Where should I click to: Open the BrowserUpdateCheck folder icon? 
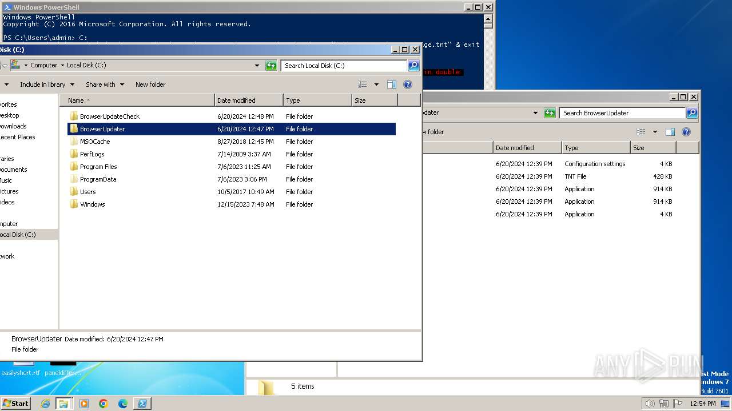pos(73,116)
